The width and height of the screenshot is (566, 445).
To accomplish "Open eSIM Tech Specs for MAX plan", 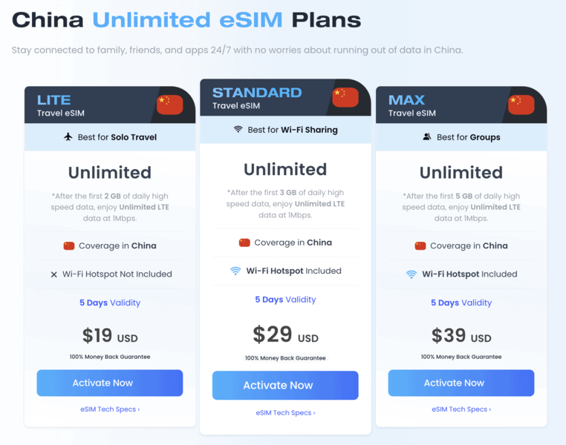I will click(461, 409).
